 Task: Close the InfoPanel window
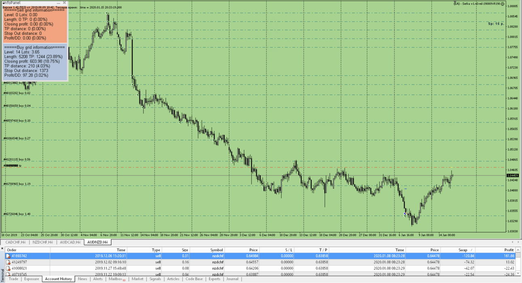click(x=64, y=3)
